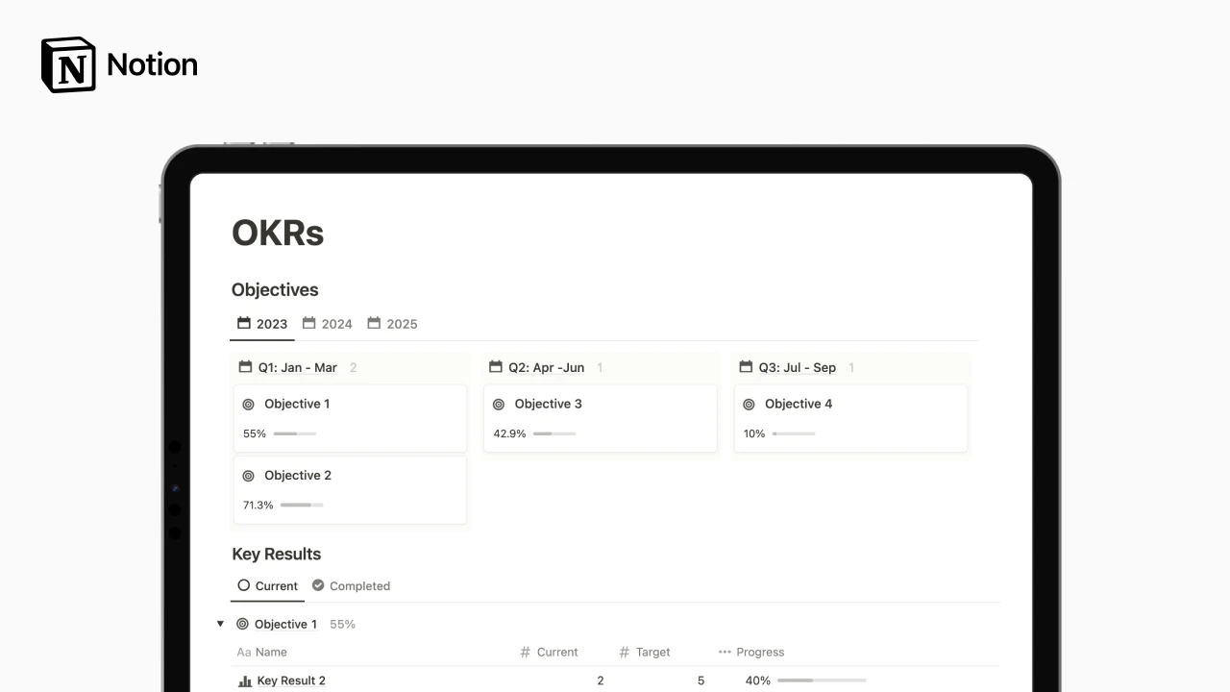This screenshot has height=692, width=1230.
Task: Click the Aa icon in the Name column
Action: (x=242, y=652)
